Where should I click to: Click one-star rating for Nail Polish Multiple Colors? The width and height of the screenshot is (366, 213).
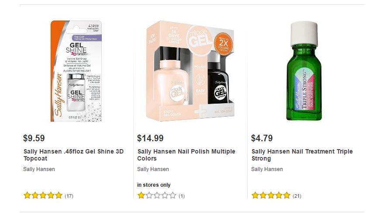coord(157,196)
